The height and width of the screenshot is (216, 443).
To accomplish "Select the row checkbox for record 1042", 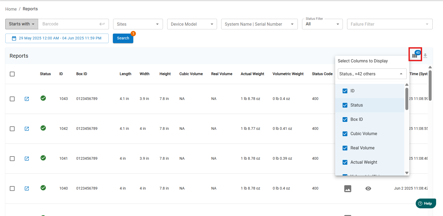I will click(12, 129).
